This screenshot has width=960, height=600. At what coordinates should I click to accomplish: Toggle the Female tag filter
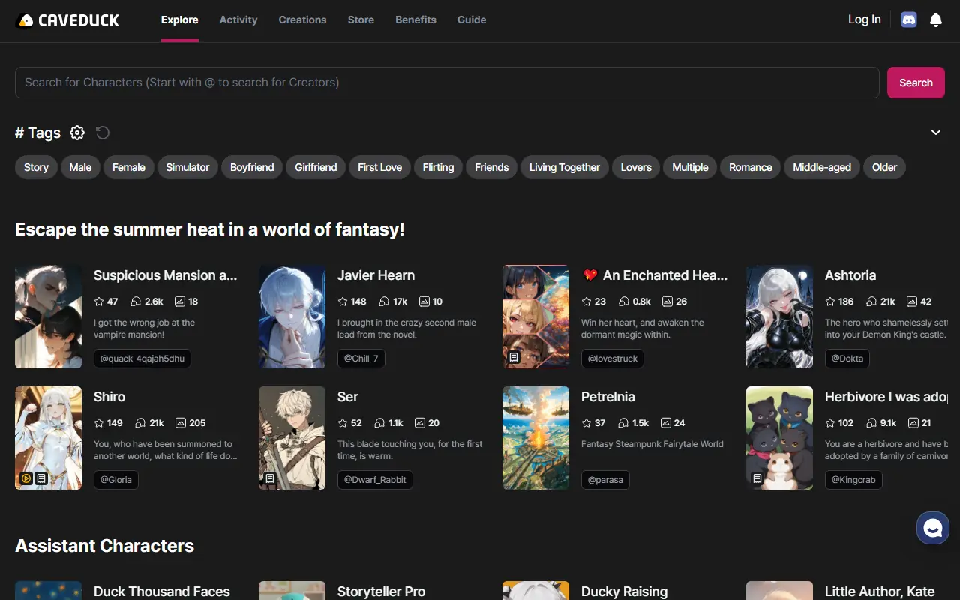coord(129,167)
